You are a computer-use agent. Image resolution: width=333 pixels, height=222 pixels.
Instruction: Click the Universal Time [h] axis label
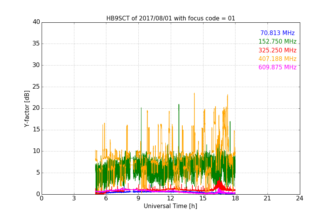[x=170, y=206]
